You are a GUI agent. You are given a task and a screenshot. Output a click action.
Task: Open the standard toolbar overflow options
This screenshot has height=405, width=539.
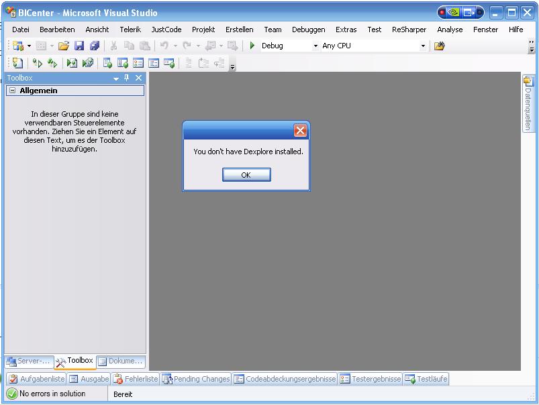click(532, 46)
